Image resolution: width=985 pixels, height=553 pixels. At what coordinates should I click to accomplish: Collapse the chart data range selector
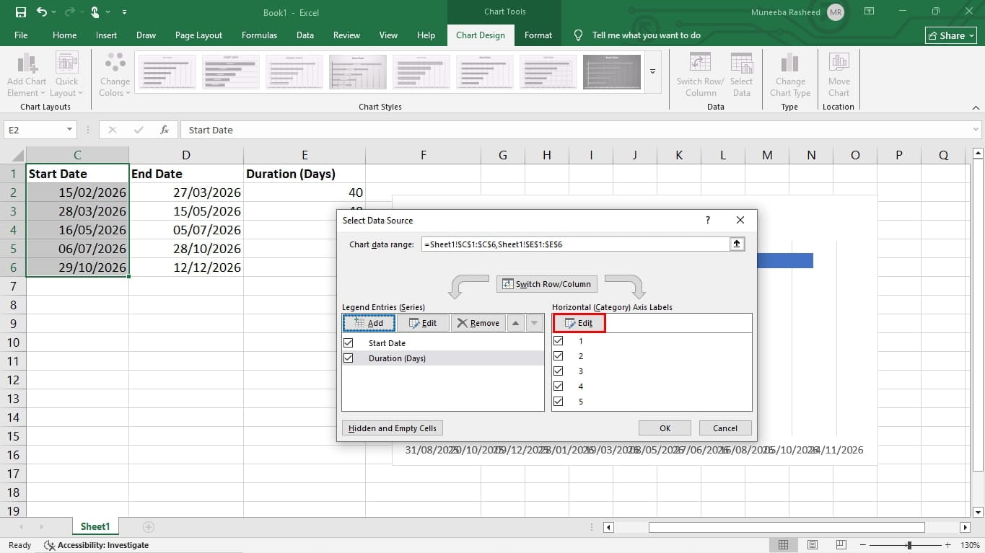click(737, 244)
